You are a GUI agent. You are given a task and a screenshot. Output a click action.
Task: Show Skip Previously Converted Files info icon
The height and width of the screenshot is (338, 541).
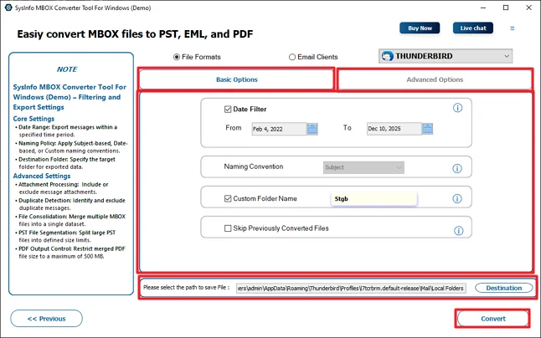(x=458, y=231)
